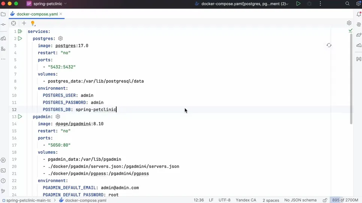362x203 pixels.
Task: Open editor toolbar settings gear
Action: click(349, 23)
